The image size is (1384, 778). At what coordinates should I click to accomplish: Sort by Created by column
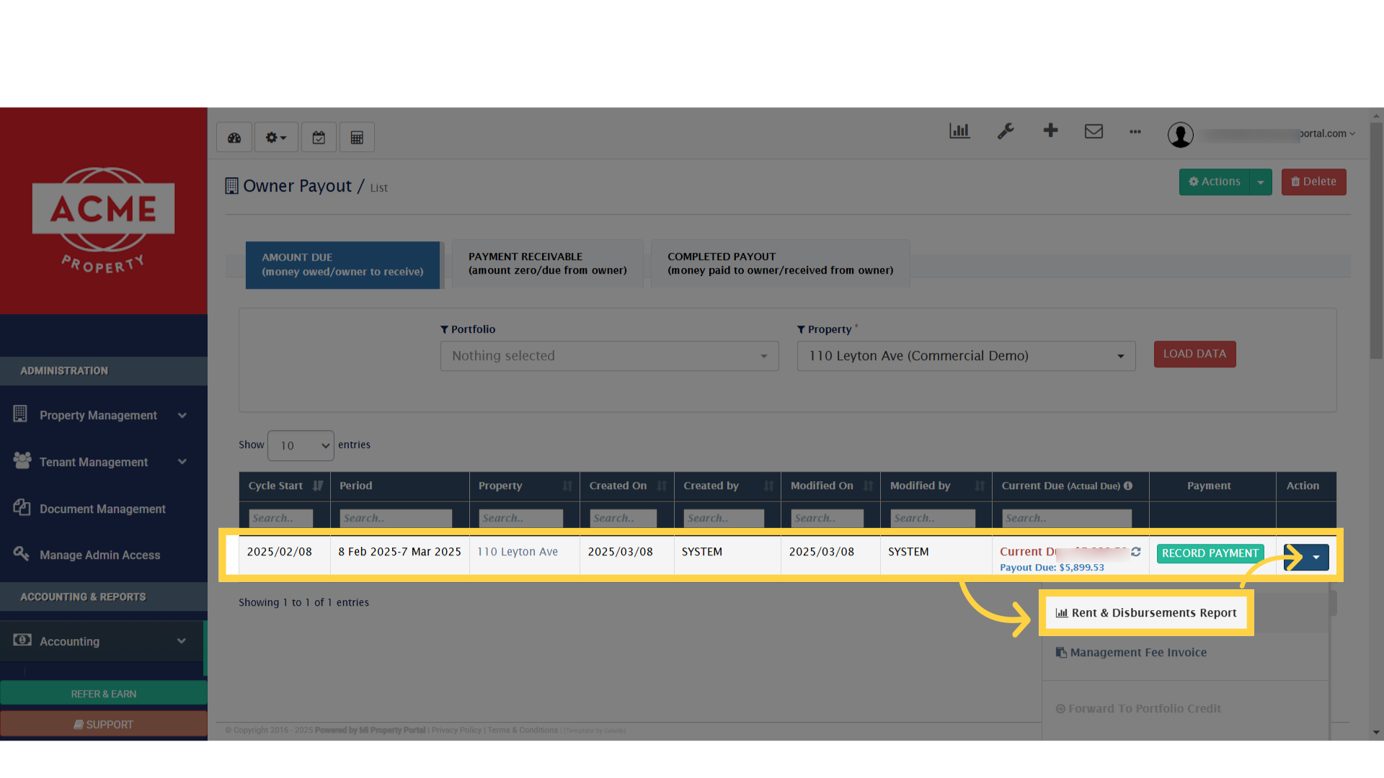tap(768, 486)
